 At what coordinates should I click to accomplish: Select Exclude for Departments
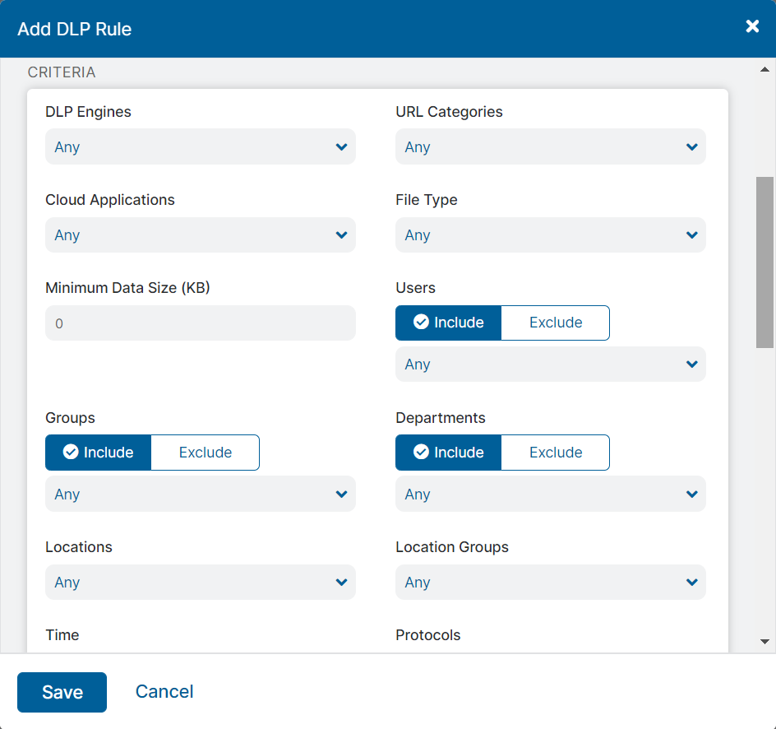coord(555,453)
